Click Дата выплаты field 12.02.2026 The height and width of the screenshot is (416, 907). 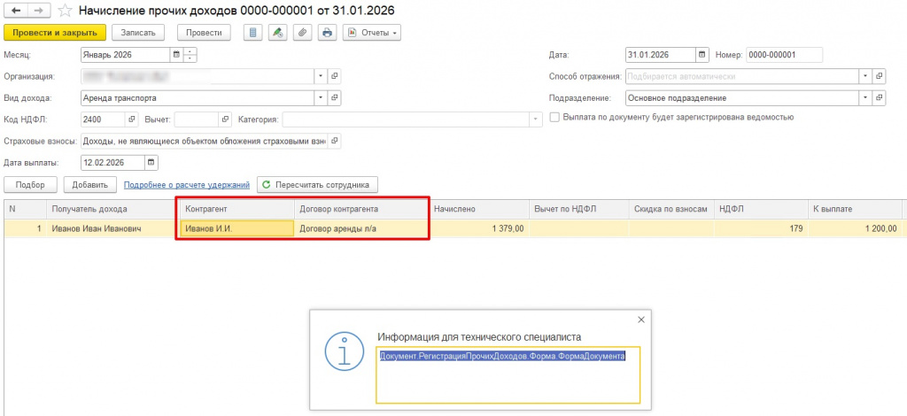pos(112,163)
